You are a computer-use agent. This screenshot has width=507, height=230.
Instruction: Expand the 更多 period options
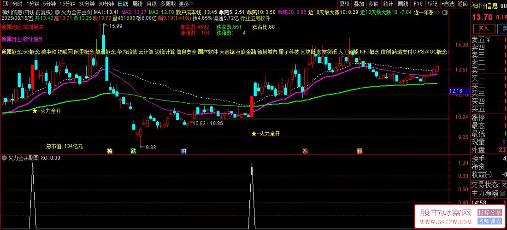pos(186,4)
